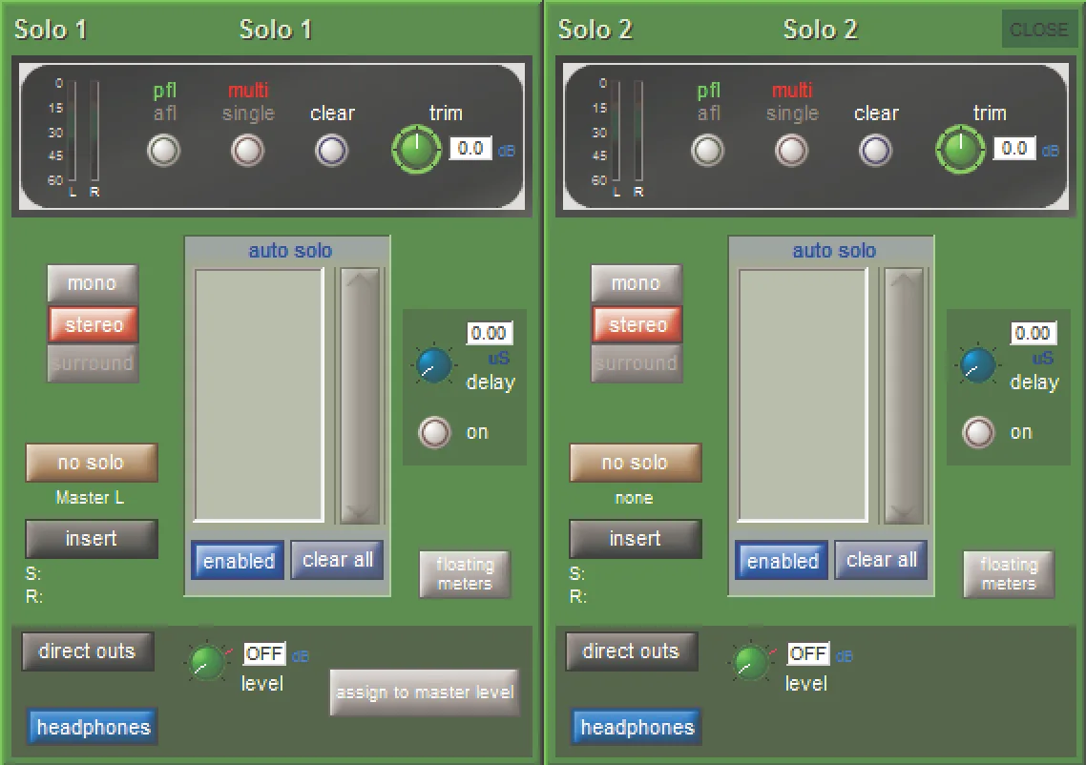Click the insert button in Solo 2
1086x765 pixels.
click(x=636, y=539)
